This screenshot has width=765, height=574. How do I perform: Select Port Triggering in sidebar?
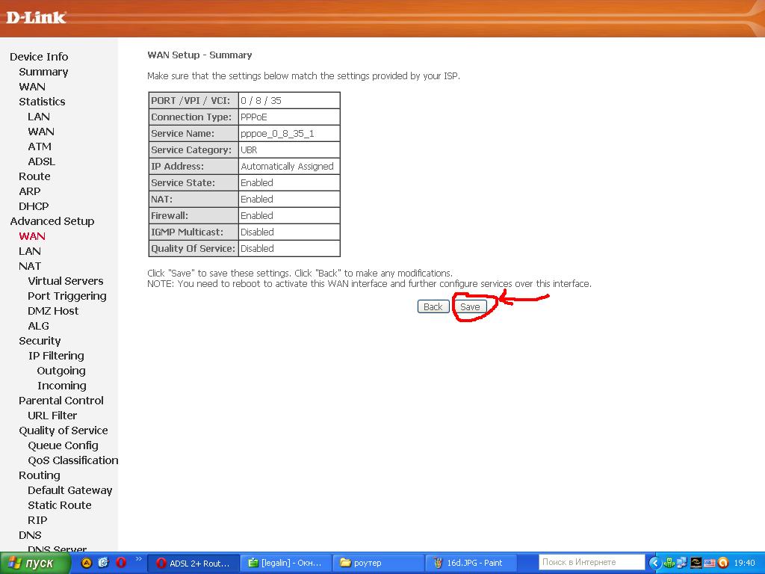[x=67, y=296]
